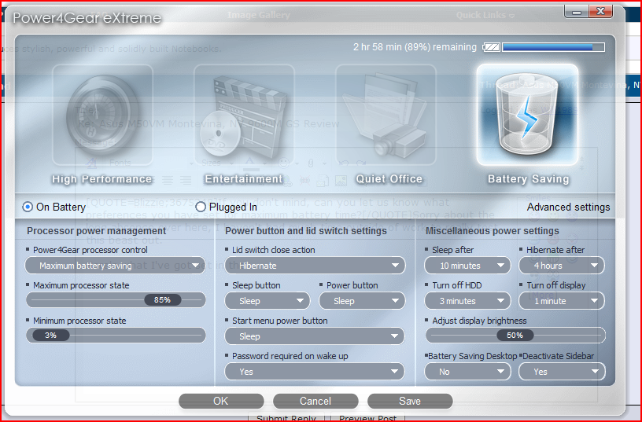642x422 pixels.
Task: Click the Entertainment label
Action: [x=244, y=179]
